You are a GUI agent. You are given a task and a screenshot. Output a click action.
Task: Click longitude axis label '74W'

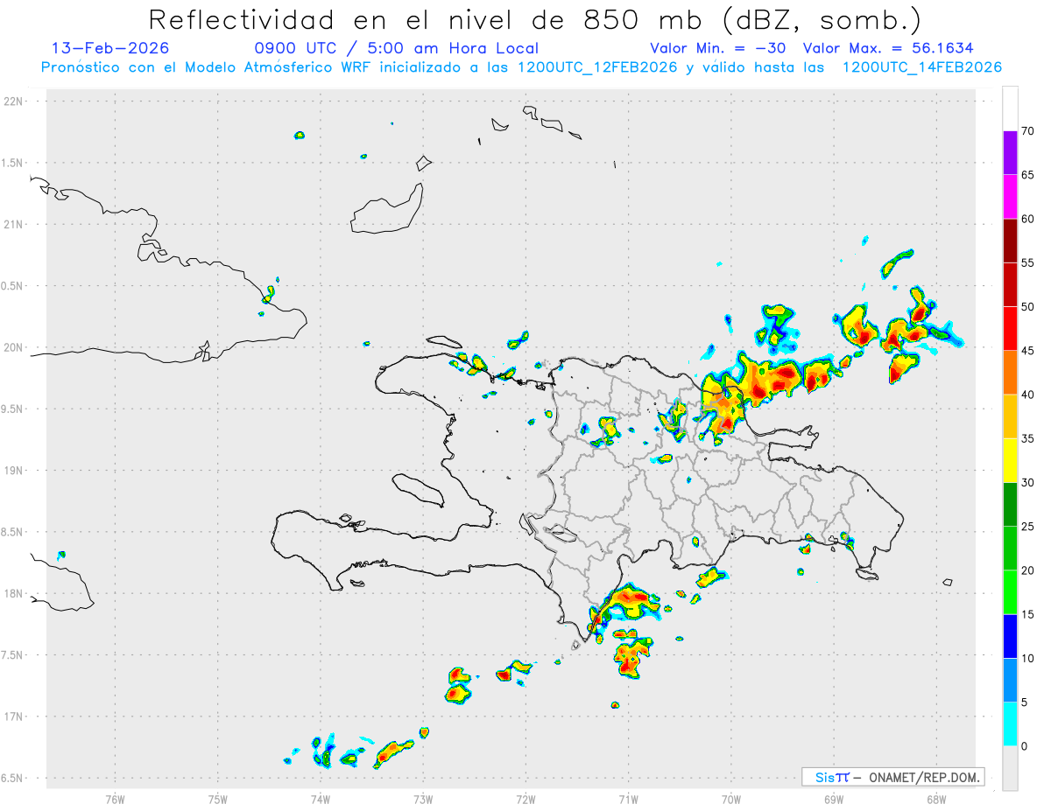tap(321, 799)
